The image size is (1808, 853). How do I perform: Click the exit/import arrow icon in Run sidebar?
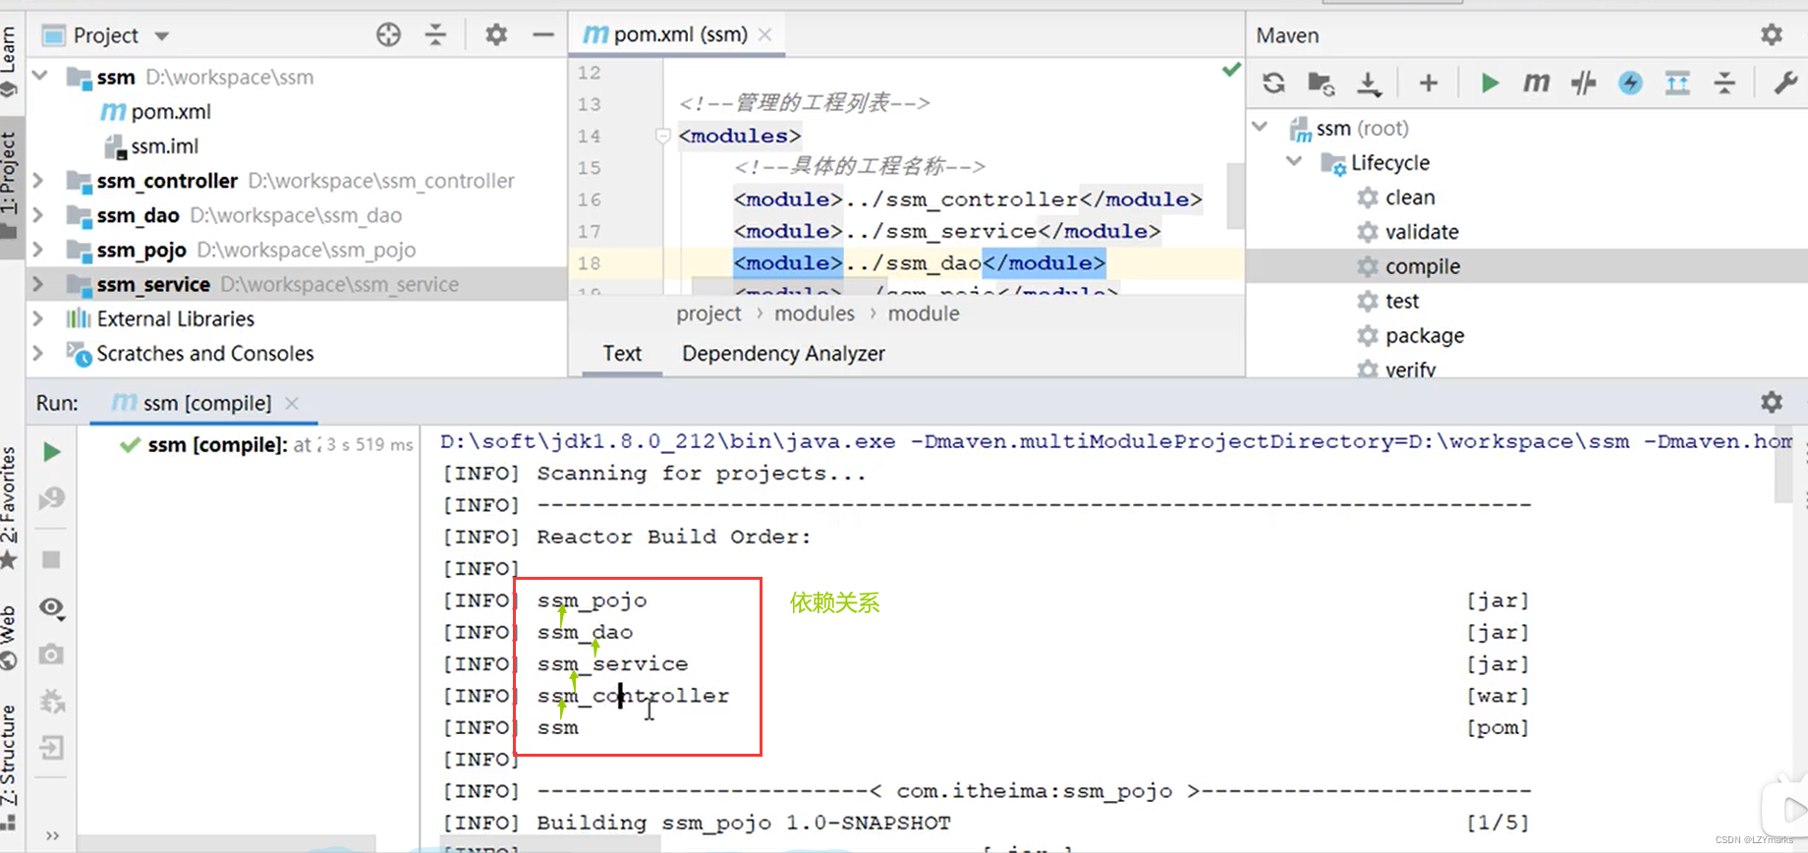(x=52, y=749)
